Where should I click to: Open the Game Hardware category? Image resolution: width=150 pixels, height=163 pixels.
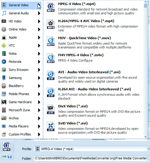point(21,102)
